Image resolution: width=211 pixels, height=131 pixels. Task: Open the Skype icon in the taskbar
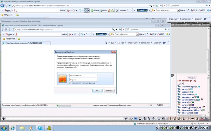[x=40, y=128]
